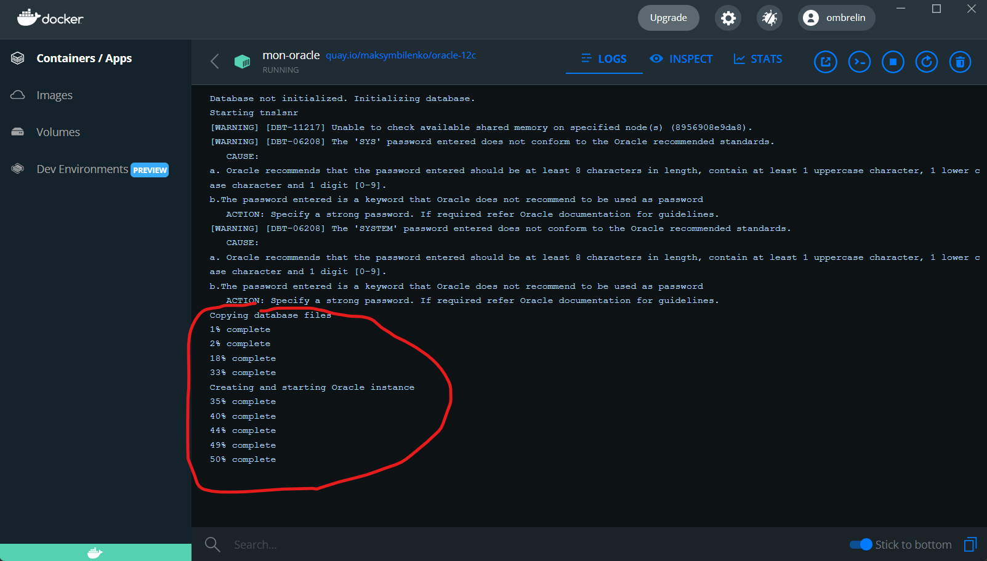Image resolution: width=987 pixels, height=561 pixels.
Task: Click the Volumes drive sidebar icon
Action: [18, 132]
